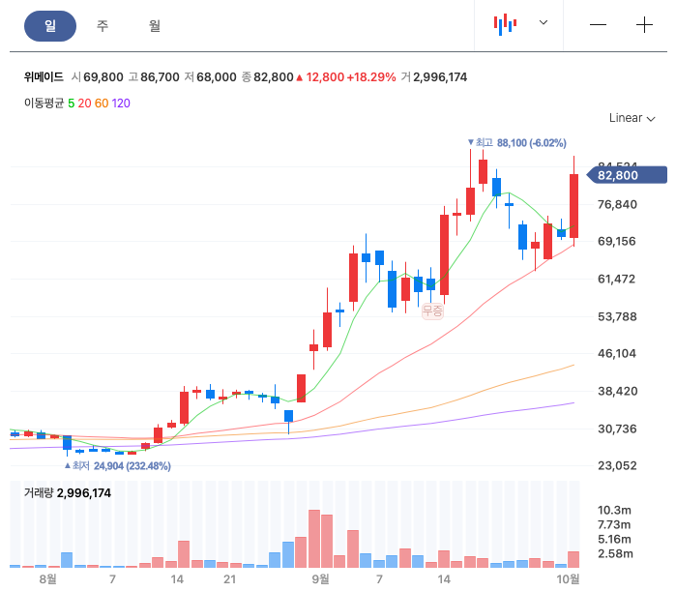Click the high price 86,700

click(x=160, y=77)
